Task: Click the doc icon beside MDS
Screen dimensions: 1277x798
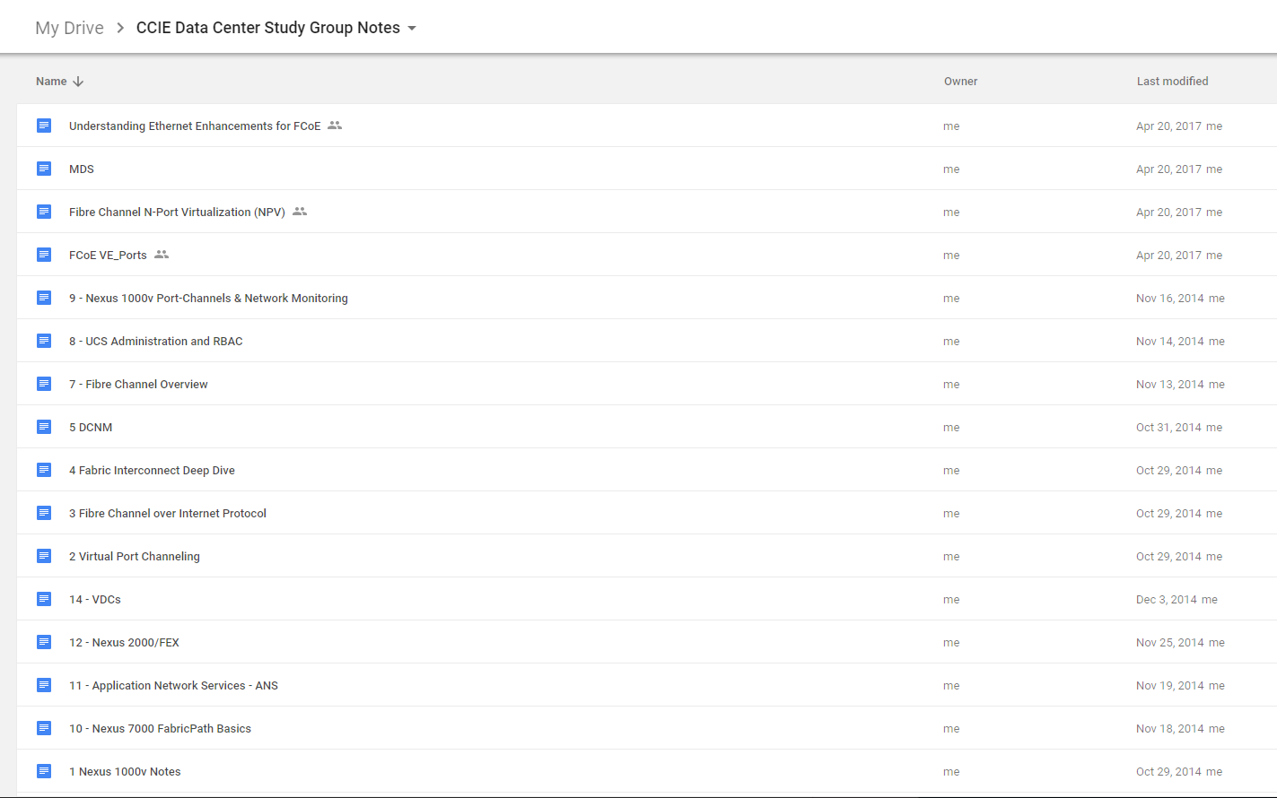Action: [44, 169]
